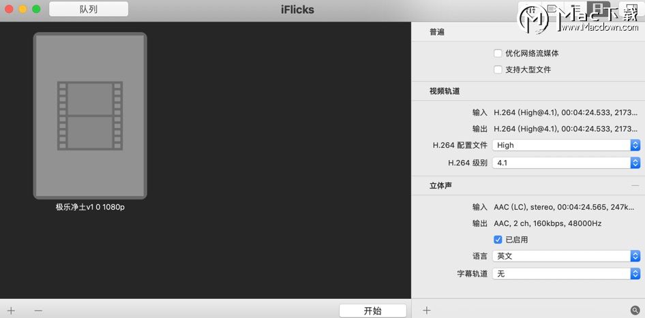Add a track with the plus icon below the settings panel
This screenshot has height=318, width=645.
pyautogui.click(x=427, y=311)
